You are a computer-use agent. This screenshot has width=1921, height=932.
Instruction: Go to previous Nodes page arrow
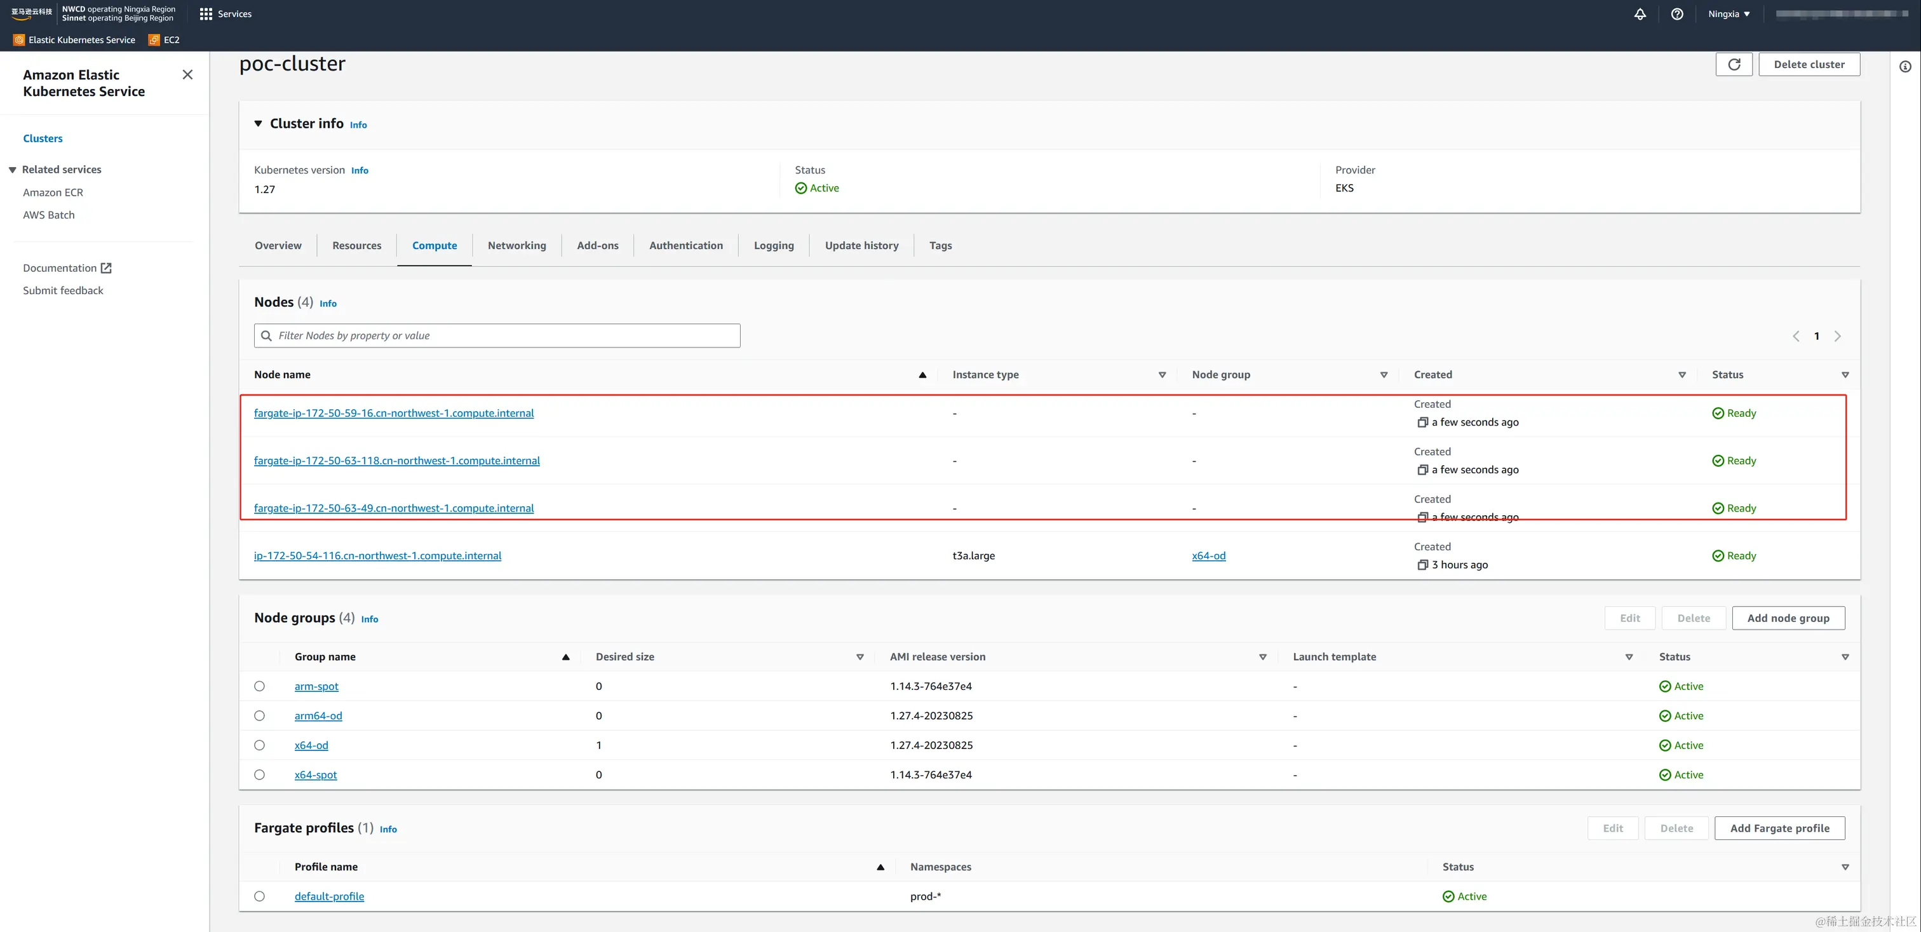click(1796, 336)
